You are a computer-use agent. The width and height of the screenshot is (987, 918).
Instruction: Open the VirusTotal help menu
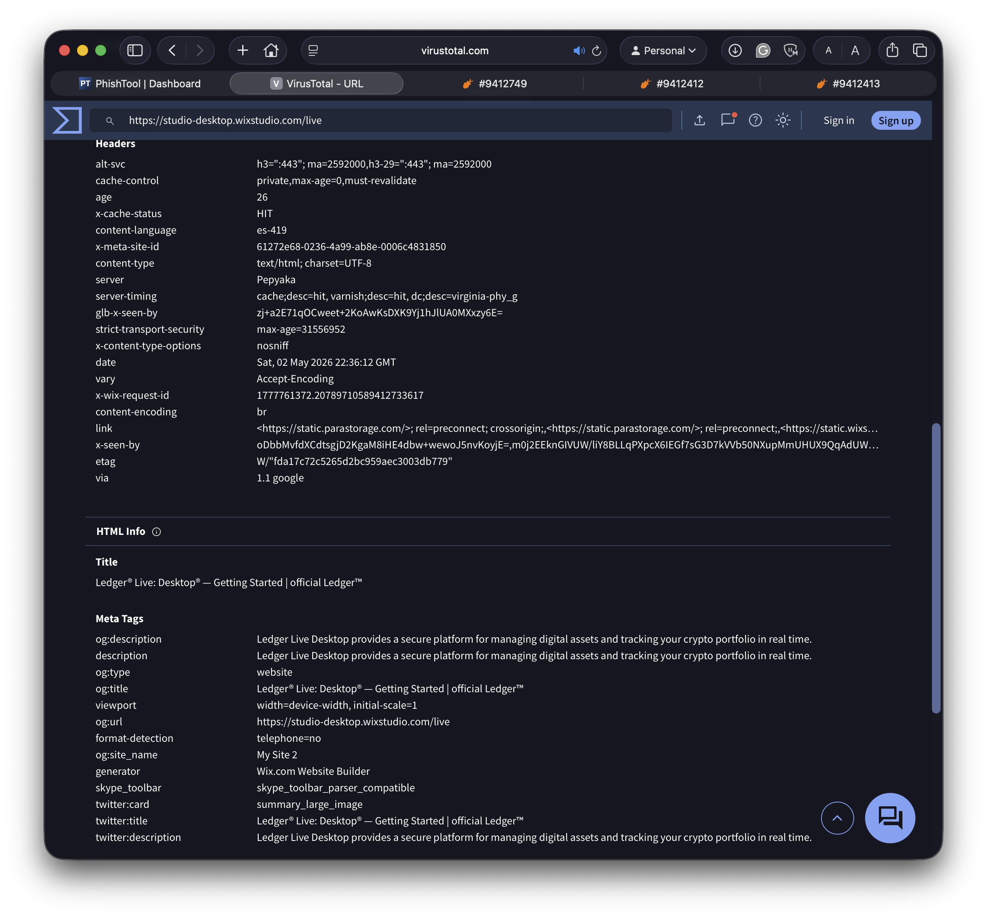(755, 120)
